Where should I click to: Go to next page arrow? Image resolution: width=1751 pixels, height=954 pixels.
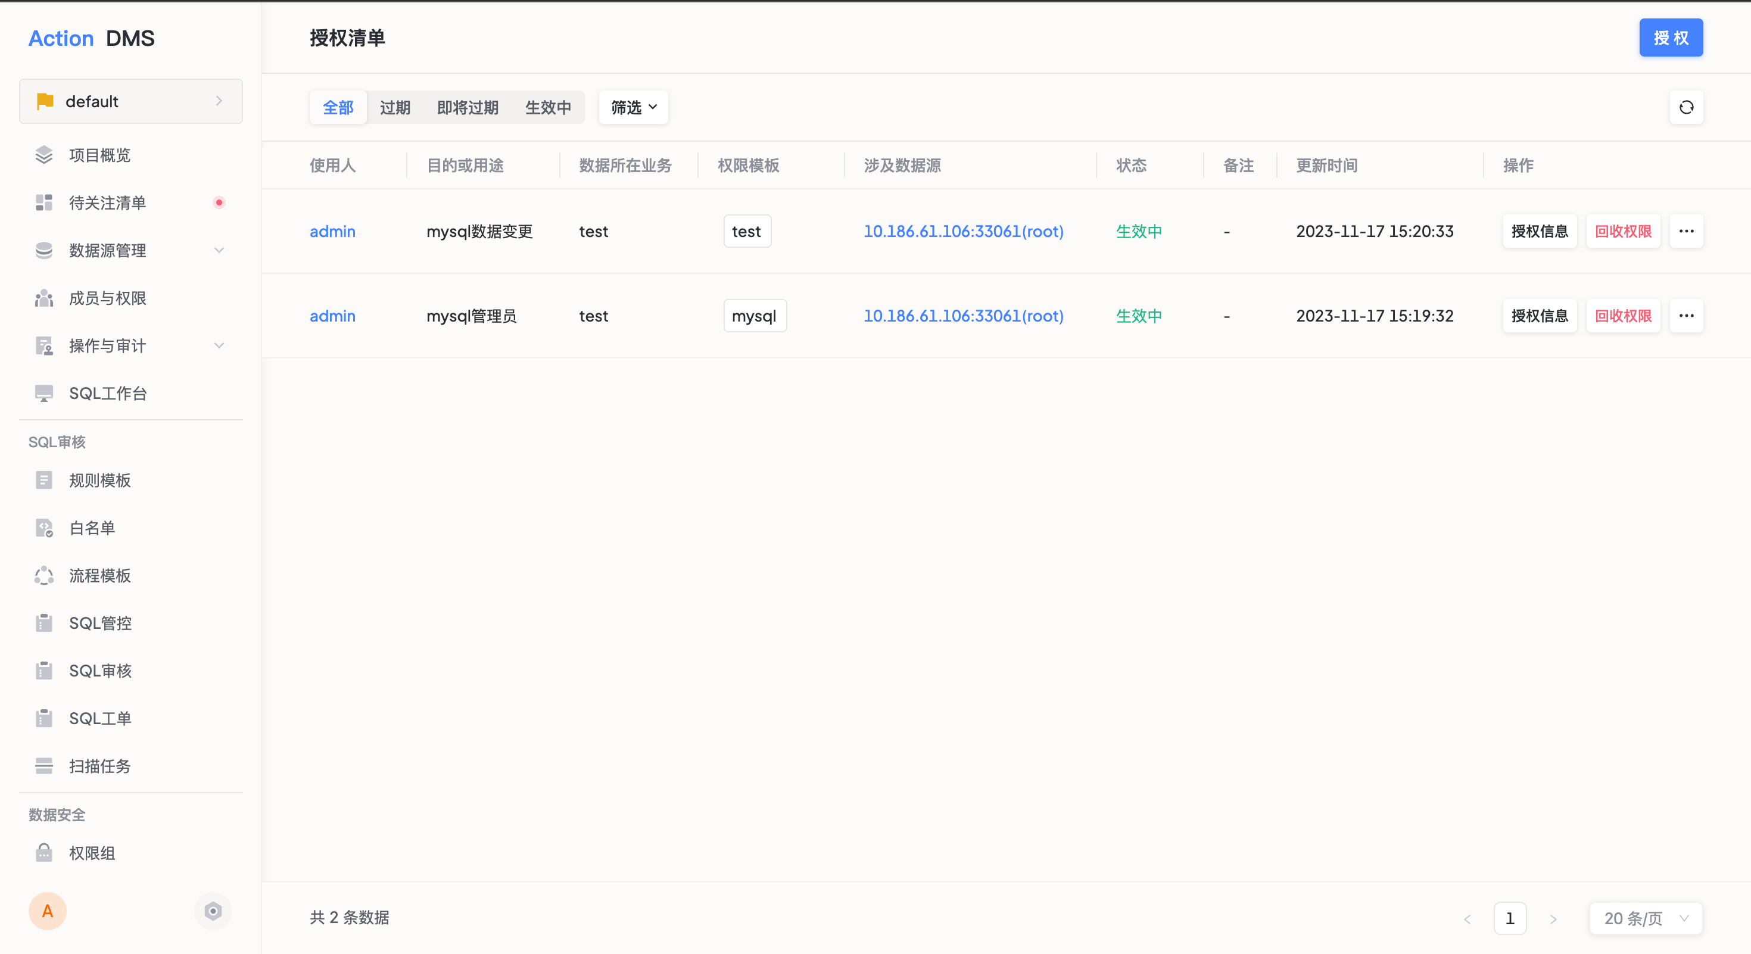[1553, 919]
